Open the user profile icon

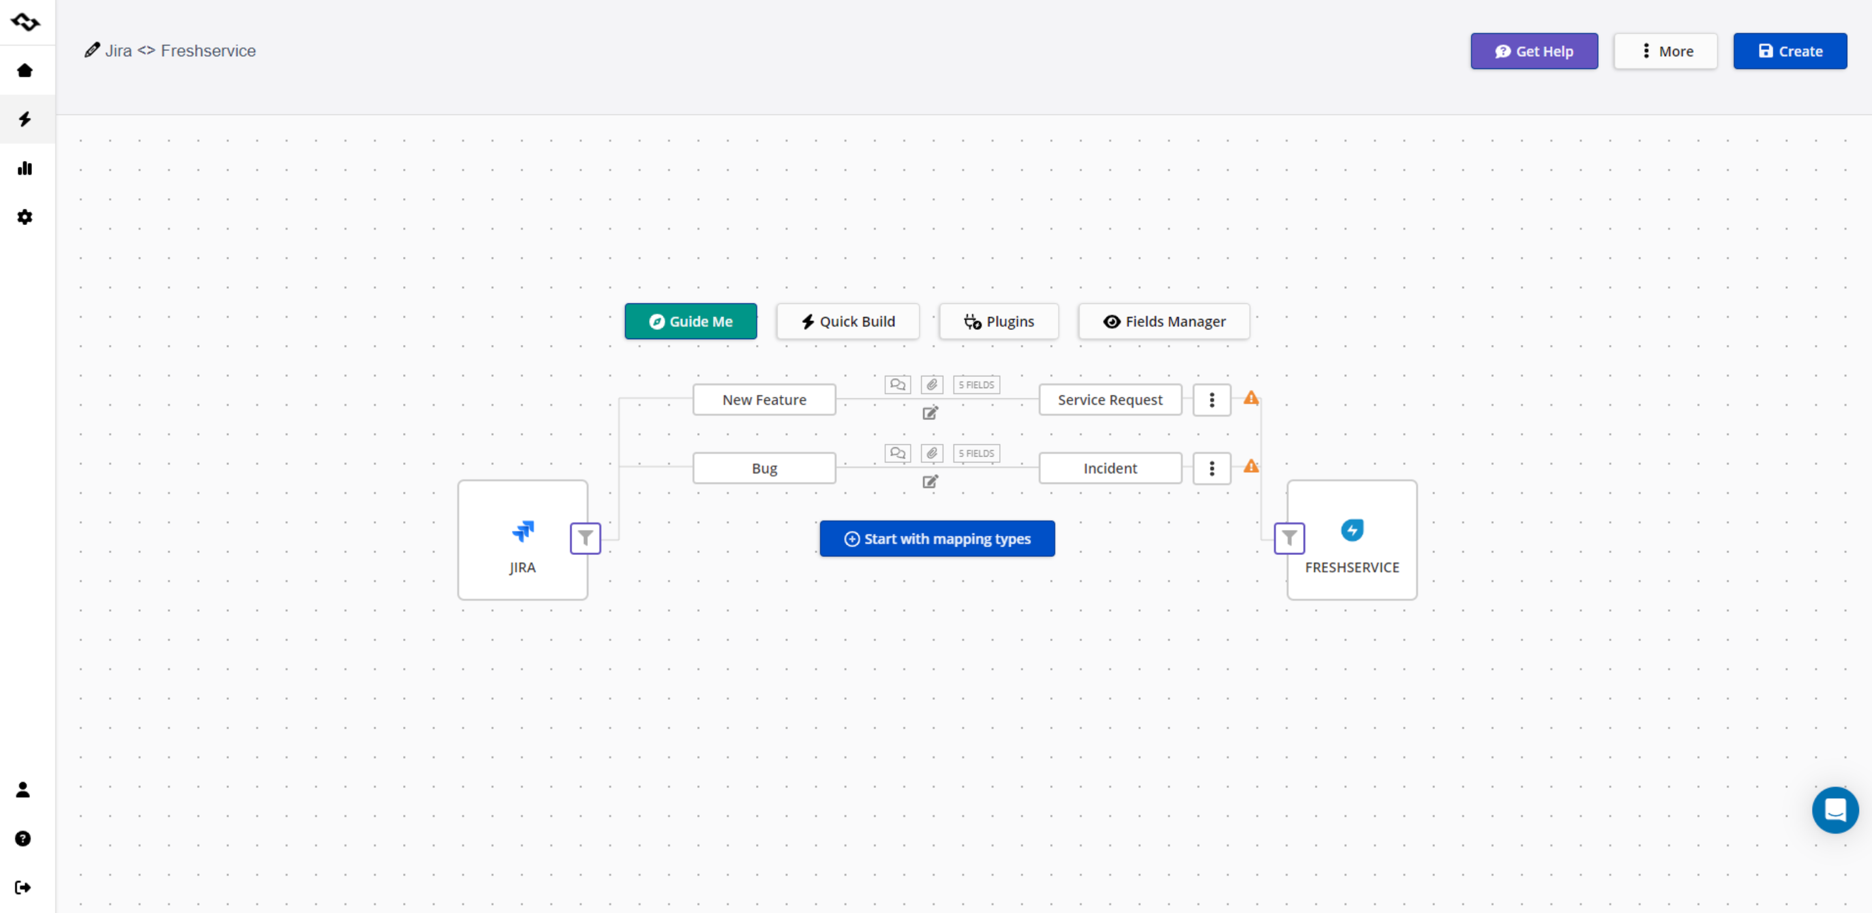click(x=23, y=790)
